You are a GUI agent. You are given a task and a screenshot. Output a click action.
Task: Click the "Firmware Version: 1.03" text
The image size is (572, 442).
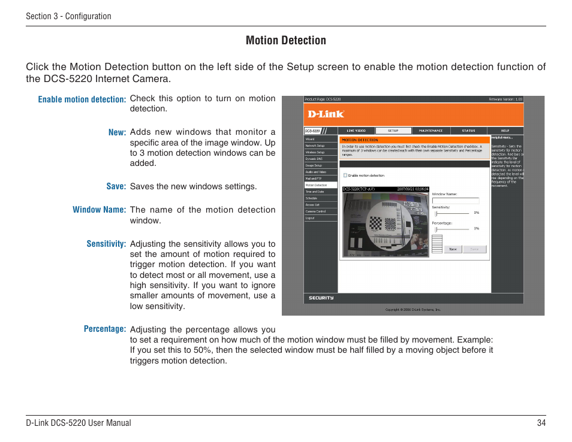(x=505, y=99)
